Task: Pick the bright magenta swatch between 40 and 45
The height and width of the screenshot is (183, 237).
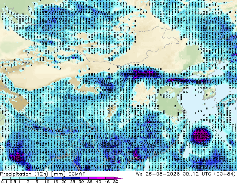Action: point(101,178)
